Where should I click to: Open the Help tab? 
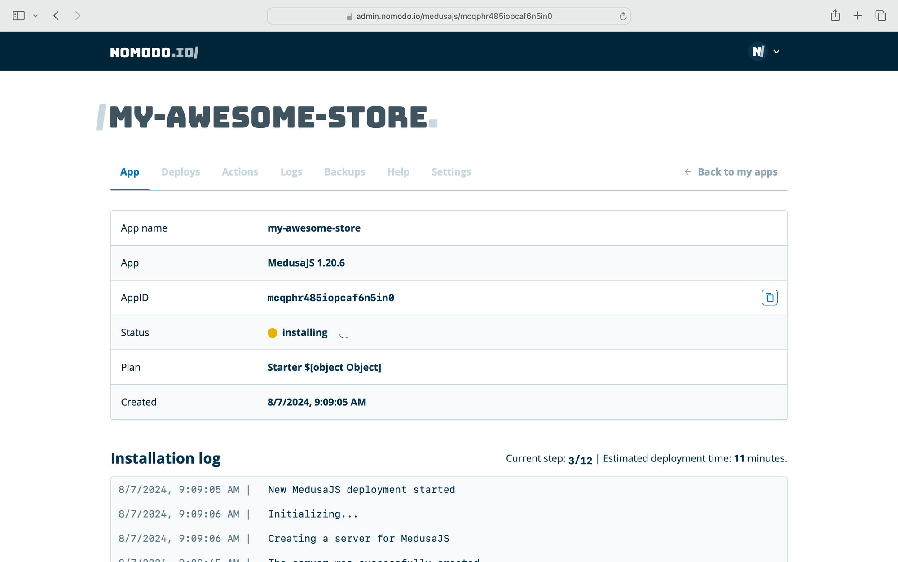coord(398,172)
